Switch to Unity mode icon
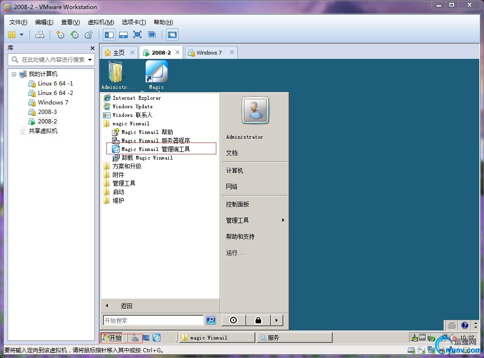Screen dimensions: 484x358 151,35
